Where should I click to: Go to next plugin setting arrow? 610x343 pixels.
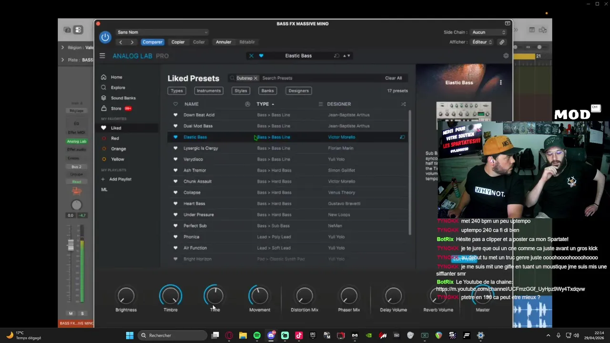tap(132, 42)
